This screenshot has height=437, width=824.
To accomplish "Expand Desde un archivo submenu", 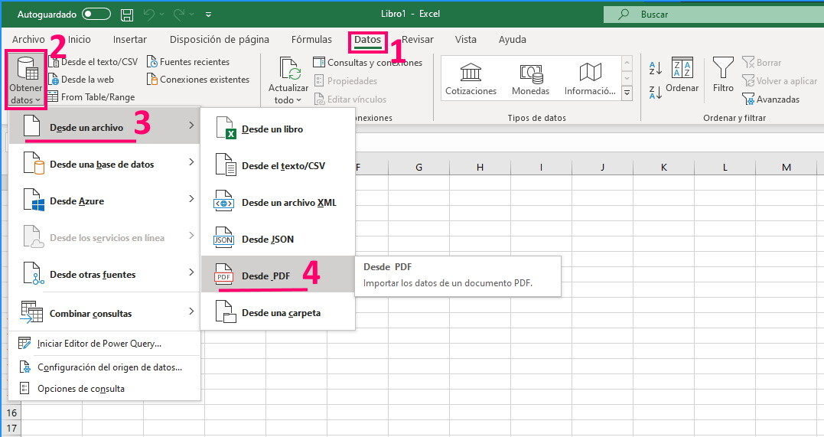I will pyautogui.click(x=105, y=126).
